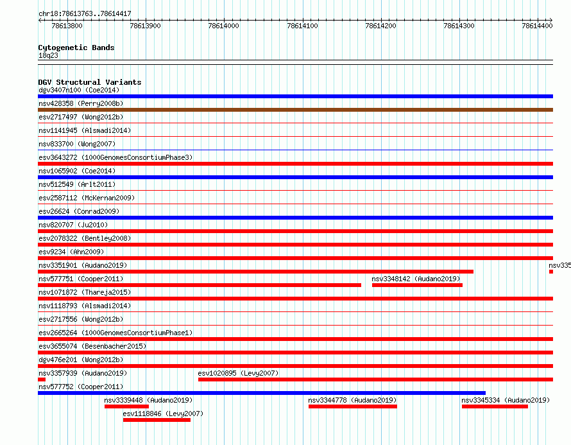Open esv2587112 (McKernan2009) variant
The height and width of the screenshot is (445, 571).
(x=87, y=198)
